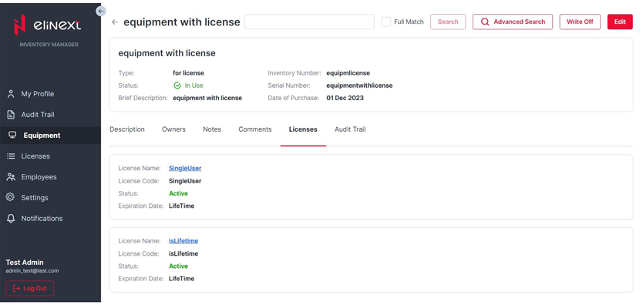Open Advanced Search
Viewport: 643px width, 305px height.
coord(513,22)
